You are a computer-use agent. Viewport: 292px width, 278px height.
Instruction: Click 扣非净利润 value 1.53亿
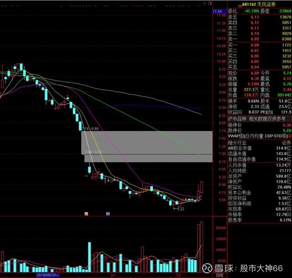[285, 204]
